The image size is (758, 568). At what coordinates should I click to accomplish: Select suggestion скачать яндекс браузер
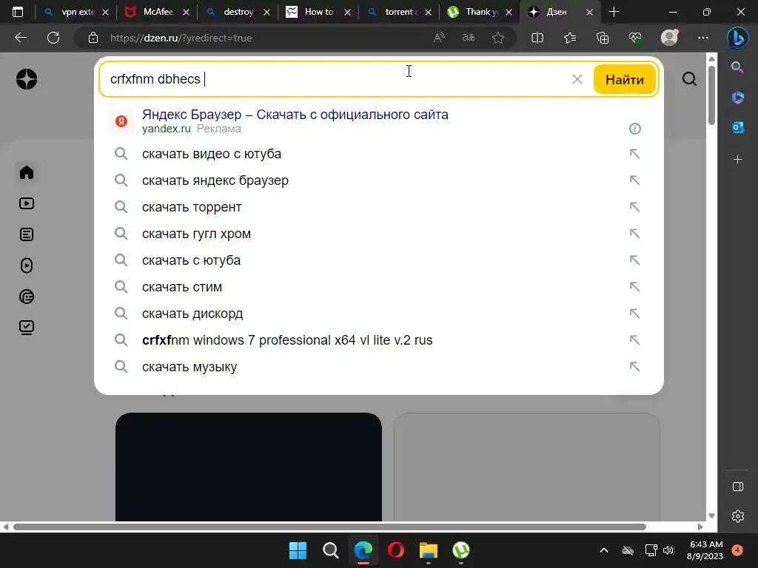click(378, 180)
